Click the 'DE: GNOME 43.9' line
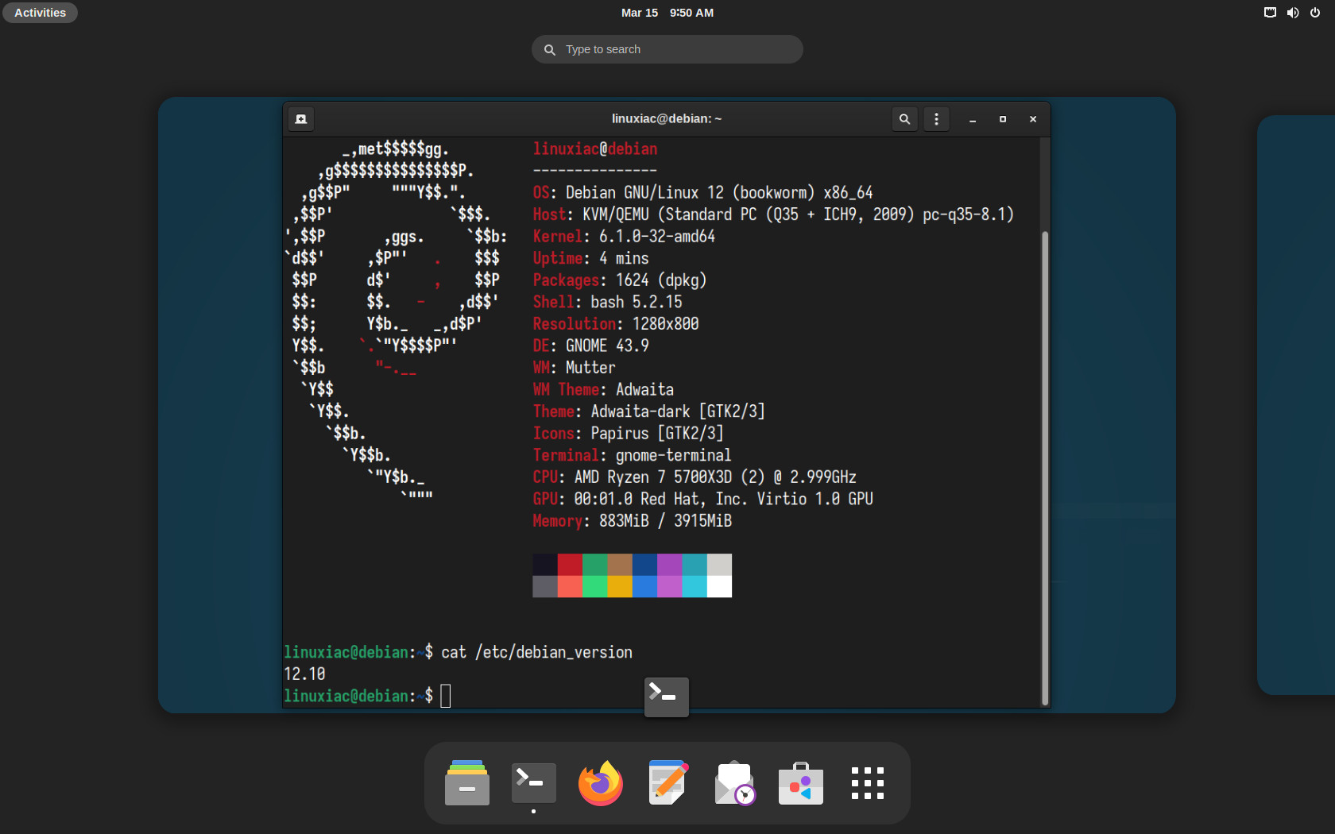1335x834 pixels. click(x=590, y=346)
